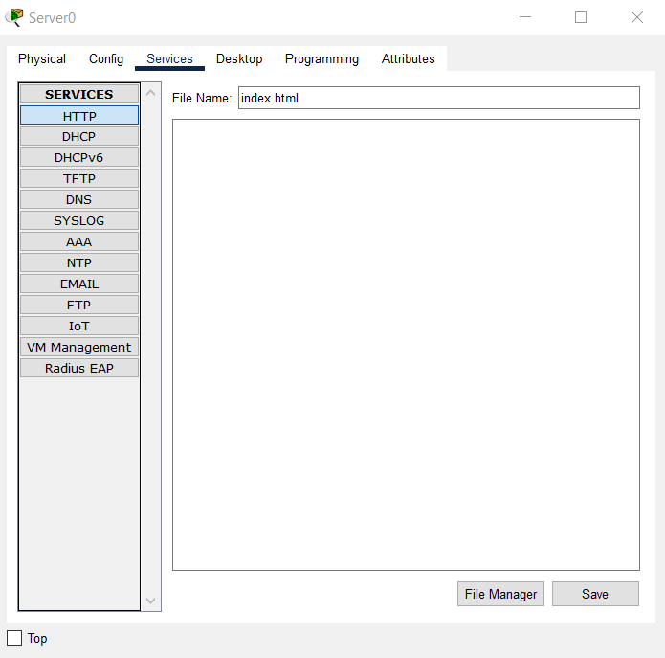The width and height of the screenshot is (665, 658).
Task: Open the Programming tab
Action: [321, 58]
